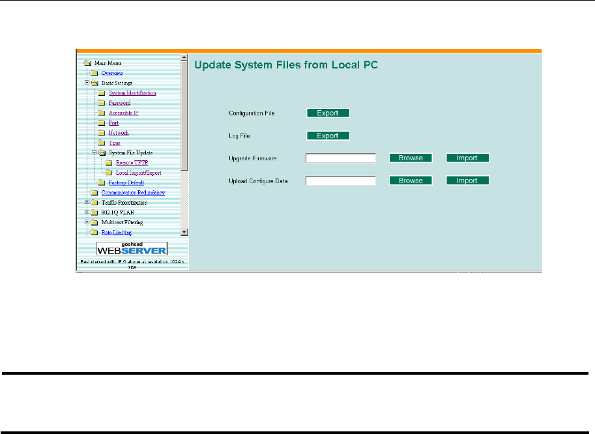Expand the Multicast Filtering node
The image size is (595, 434).
87,222
